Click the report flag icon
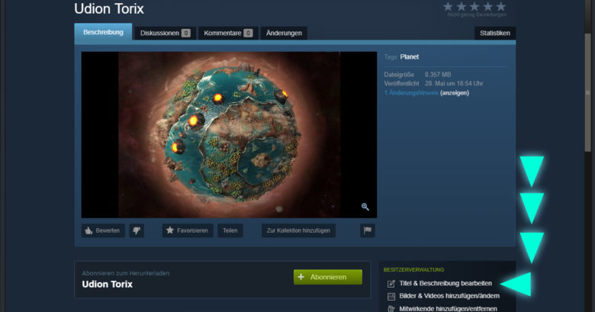This screenshot has height=312, width=595. 368,230
